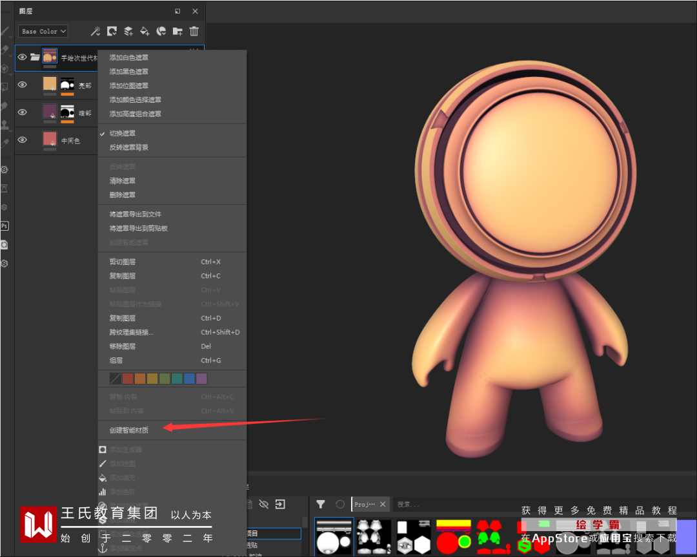Click 清除遮罩 menu item
Image resolution: width=697 pixels, height=557 pixels.
172,181
